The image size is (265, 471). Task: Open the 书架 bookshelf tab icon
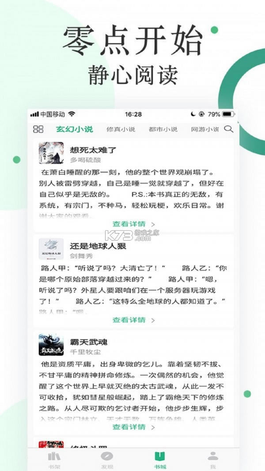click(54, 456)
